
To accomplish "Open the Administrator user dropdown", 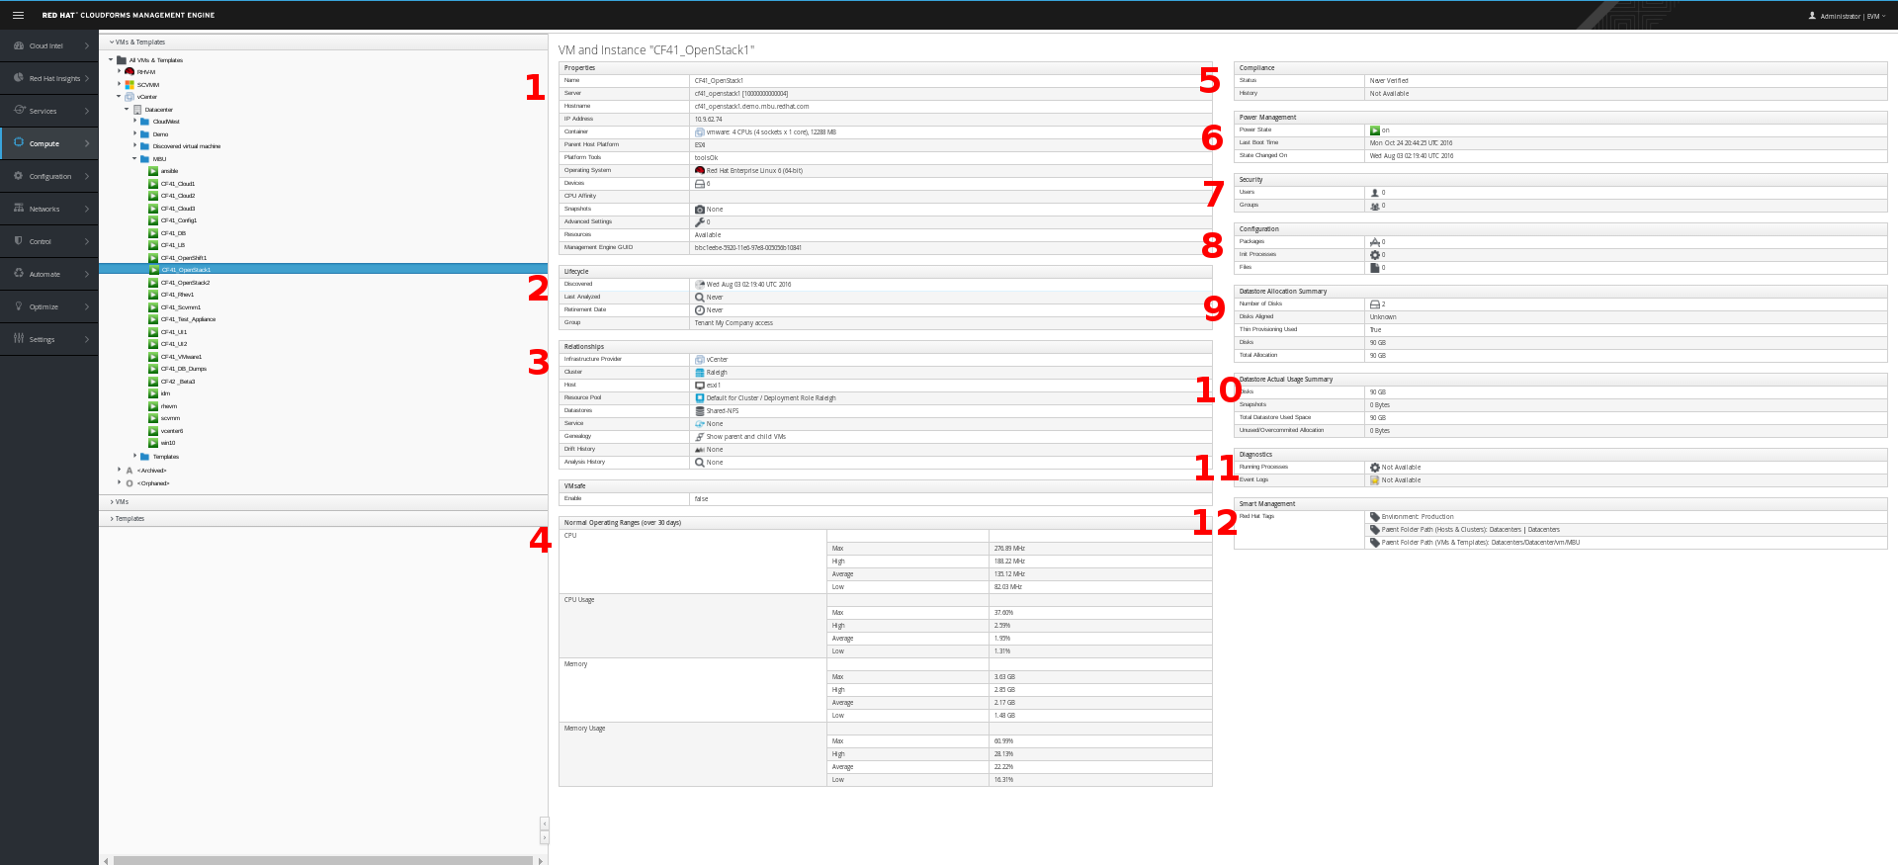I will coord(1847,16).
